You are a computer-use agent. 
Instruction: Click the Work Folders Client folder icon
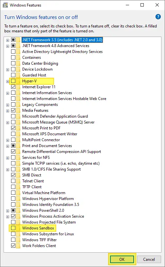[18, 245]
